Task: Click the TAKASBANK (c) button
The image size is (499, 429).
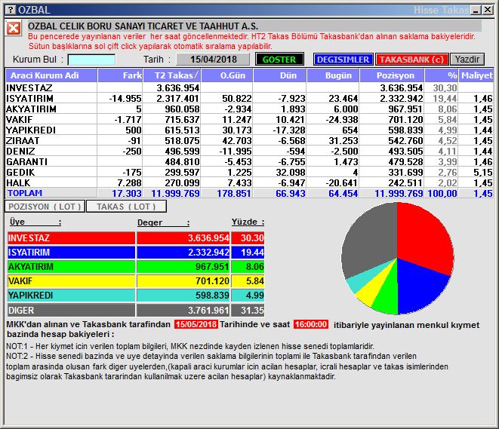Action: point(411,60)
